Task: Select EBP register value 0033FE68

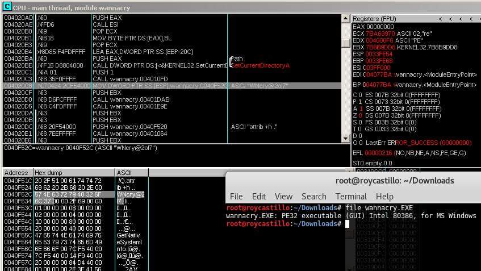Action: click(379, 61)
